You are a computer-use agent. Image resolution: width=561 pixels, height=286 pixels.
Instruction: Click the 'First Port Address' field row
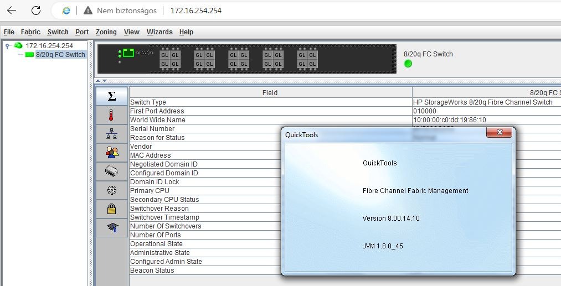271,111
